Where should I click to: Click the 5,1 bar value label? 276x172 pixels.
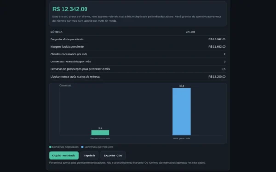click(100, 128)
